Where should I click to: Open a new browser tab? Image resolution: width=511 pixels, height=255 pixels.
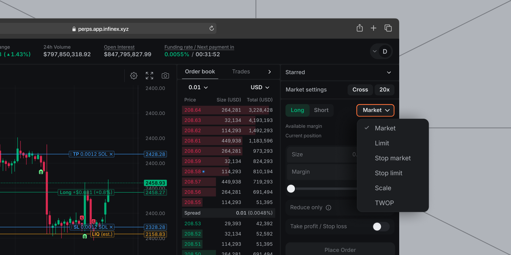[373, 28]
